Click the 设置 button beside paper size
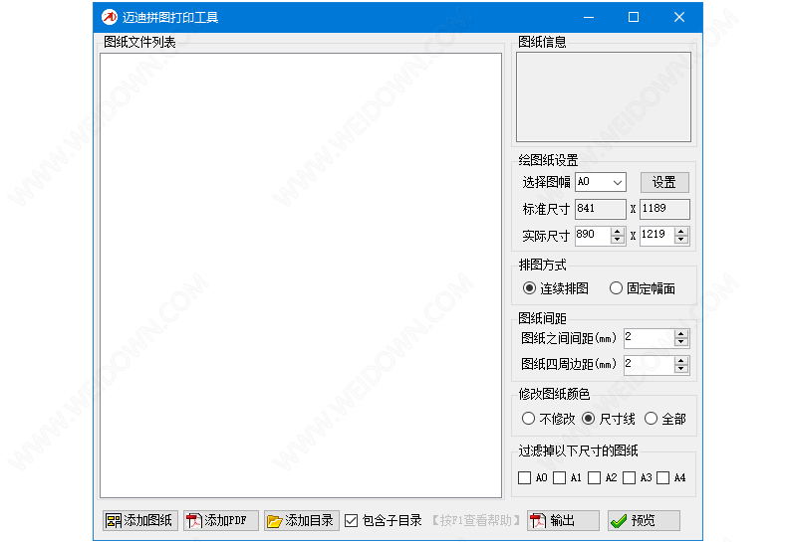The image size is (787, 542). [x=664, y=182]
